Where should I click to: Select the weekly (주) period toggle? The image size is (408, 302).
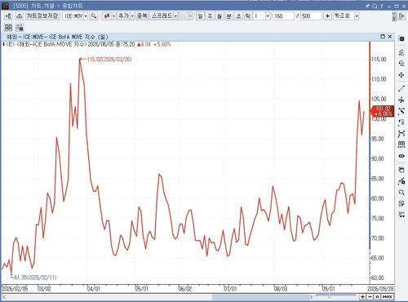pos(210,16)
